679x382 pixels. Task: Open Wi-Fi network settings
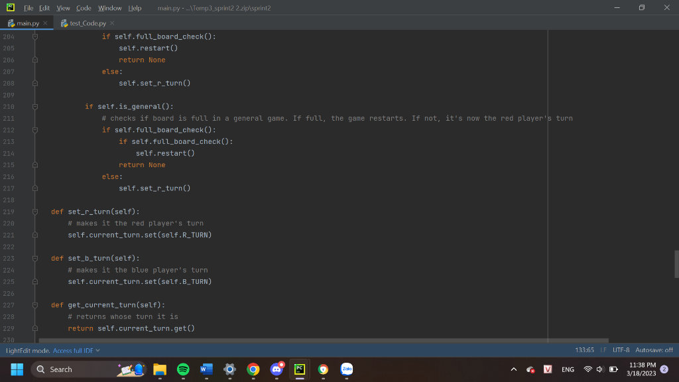(x=587, y=369)
